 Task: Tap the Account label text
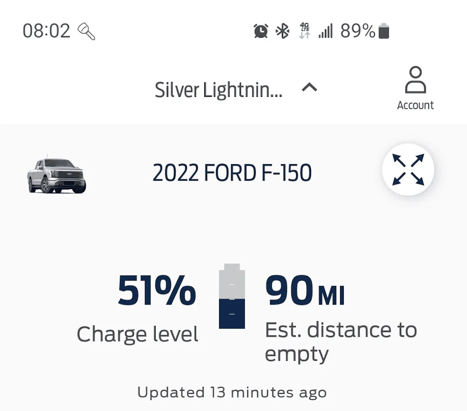click(415, 105)
